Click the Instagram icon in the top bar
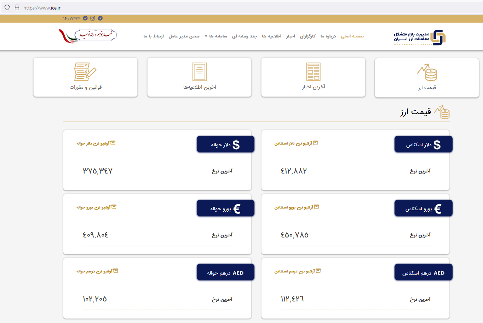Viewport: 483px width, 323px height. (93, 18)
